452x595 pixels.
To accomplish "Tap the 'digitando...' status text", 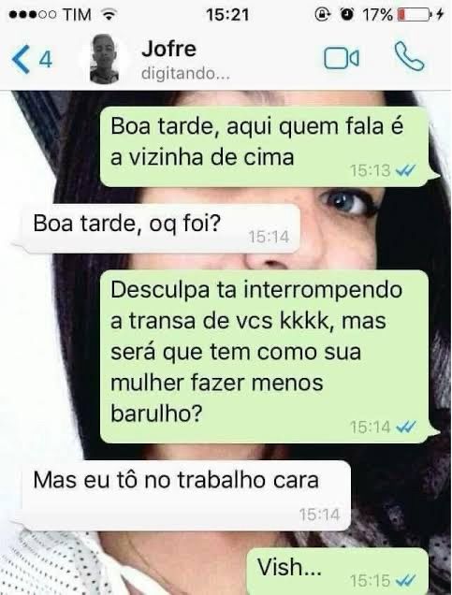I will point(185,74).
